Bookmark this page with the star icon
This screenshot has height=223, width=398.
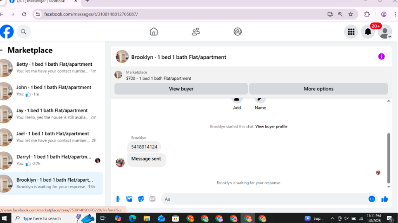click(351, 14)
